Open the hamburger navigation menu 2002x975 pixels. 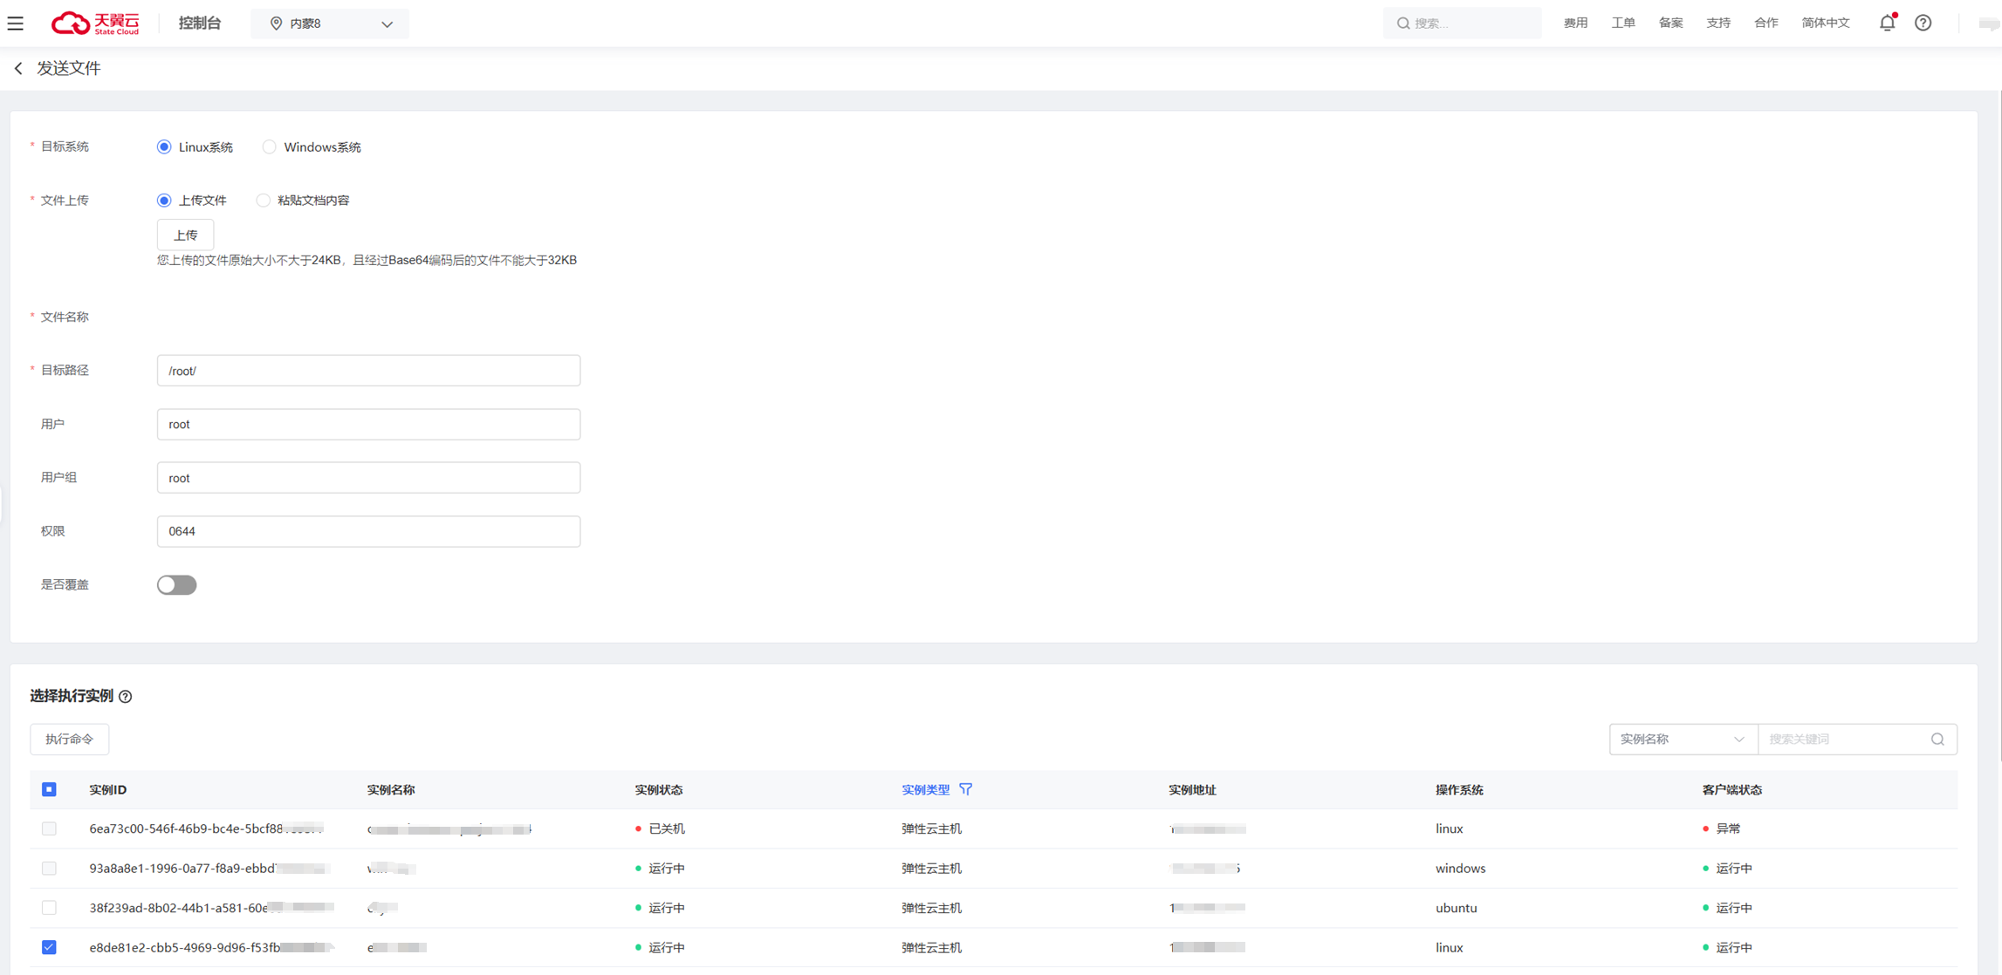16,24
